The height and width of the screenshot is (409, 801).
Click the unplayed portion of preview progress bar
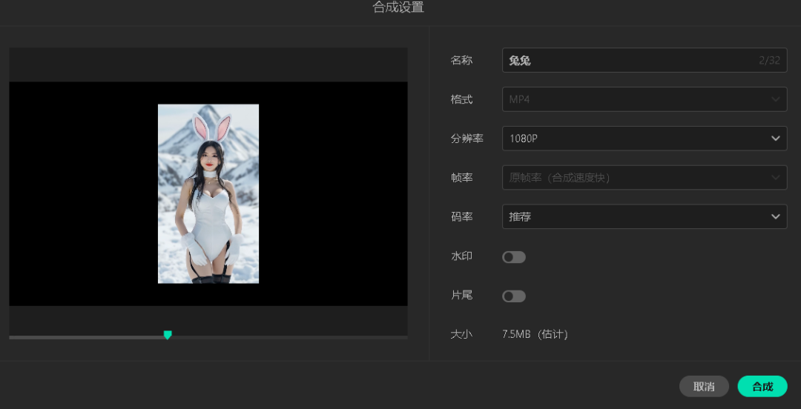pyautogui.click(x=289, y=337)
